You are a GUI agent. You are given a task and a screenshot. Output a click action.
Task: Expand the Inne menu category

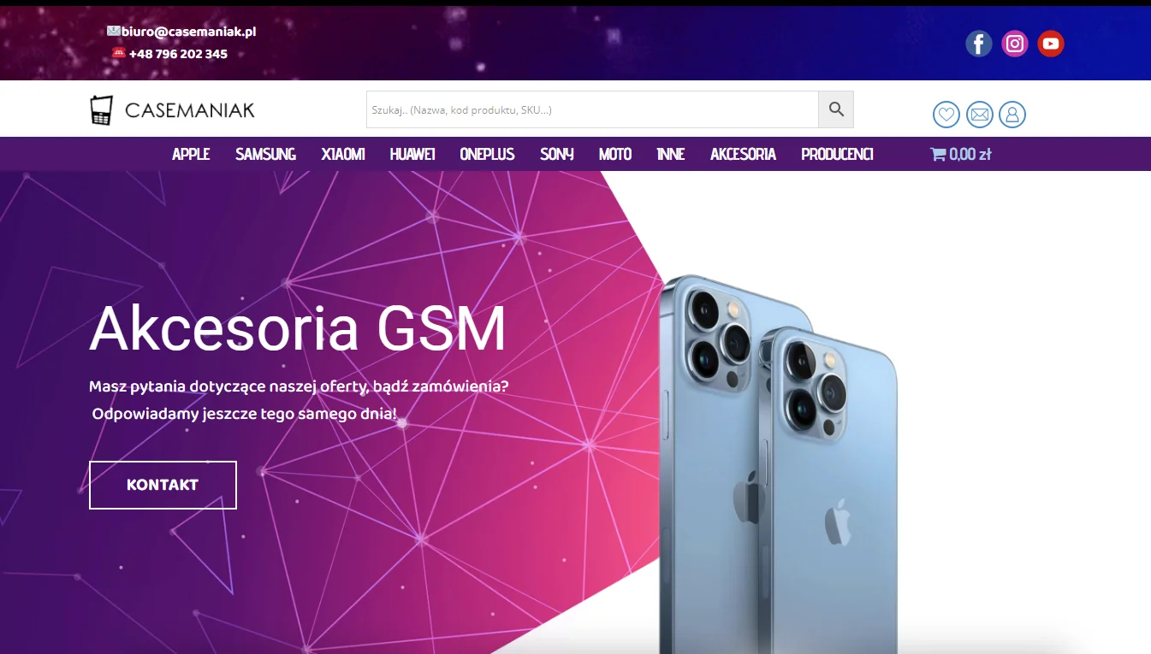(670, 155)
